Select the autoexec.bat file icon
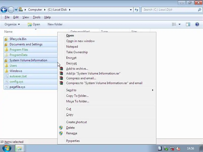203x152 pixels. pos(6,76)
